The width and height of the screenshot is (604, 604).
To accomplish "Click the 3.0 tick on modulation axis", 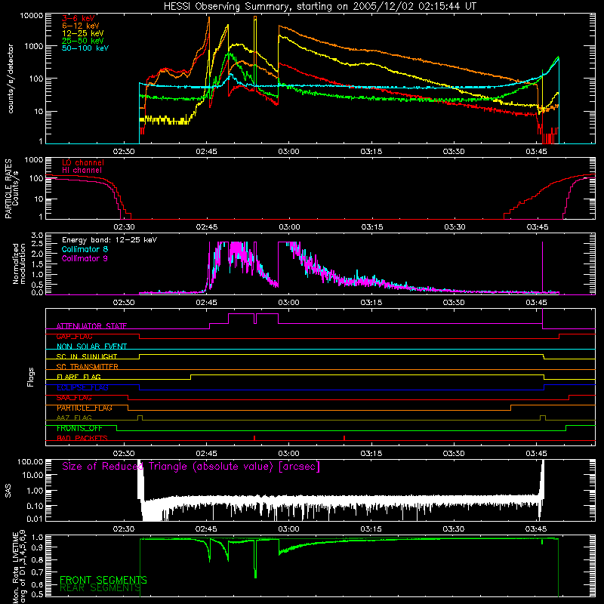I will (37, 236).
